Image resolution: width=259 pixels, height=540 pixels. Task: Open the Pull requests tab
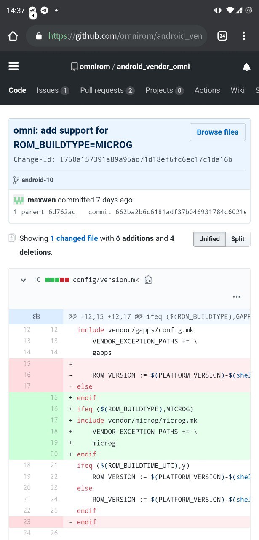click(x=107, y=90)
